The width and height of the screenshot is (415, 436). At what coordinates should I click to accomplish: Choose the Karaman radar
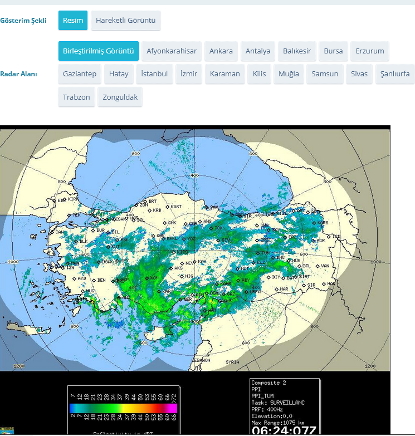click(x=224, y=74)
